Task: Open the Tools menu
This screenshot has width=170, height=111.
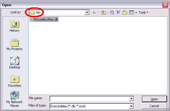Action: click(x=143, y=12)
